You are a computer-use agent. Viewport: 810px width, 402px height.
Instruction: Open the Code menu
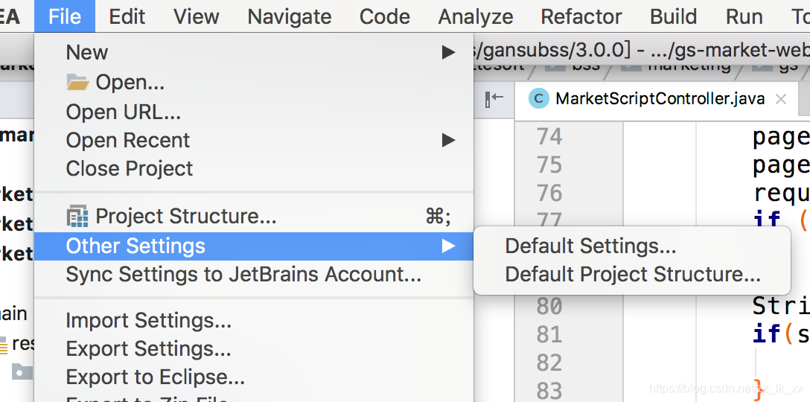coord(384,16)
